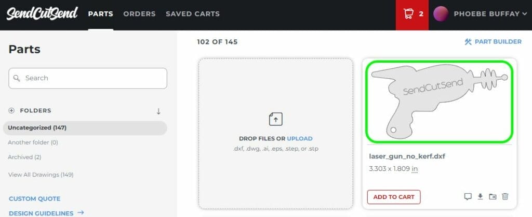Click the SendCutSend logo
Screen dimensions: 532x217
(42, 13)
